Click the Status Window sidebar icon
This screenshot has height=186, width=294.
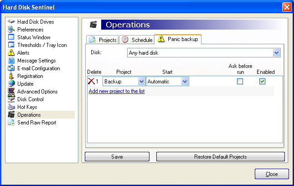tap(11, 37)
